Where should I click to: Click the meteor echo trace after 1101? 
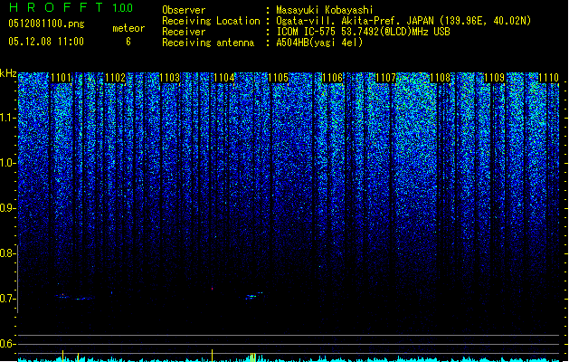tap(74, 297)
